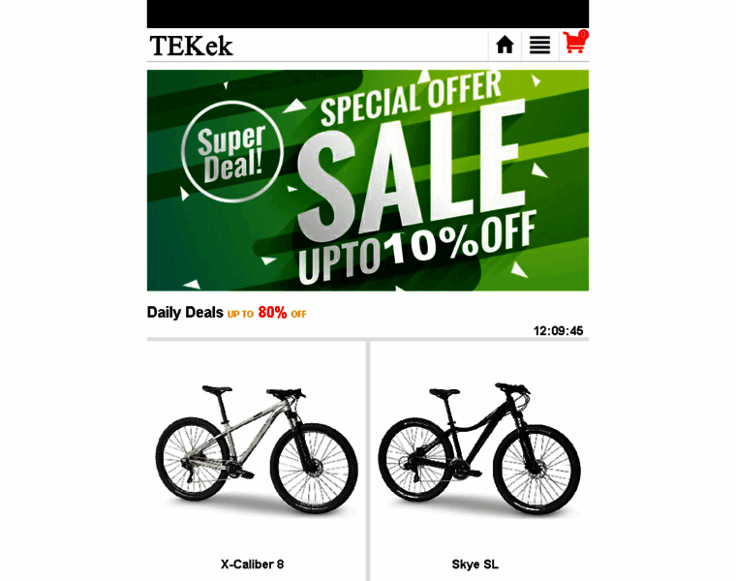Click the black top bar
The image size is (736, 581).
(x=368, y=15)
